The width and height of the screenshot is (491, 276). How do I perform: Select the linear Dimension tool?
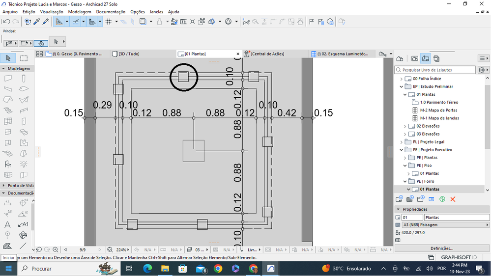pos(8,203)
